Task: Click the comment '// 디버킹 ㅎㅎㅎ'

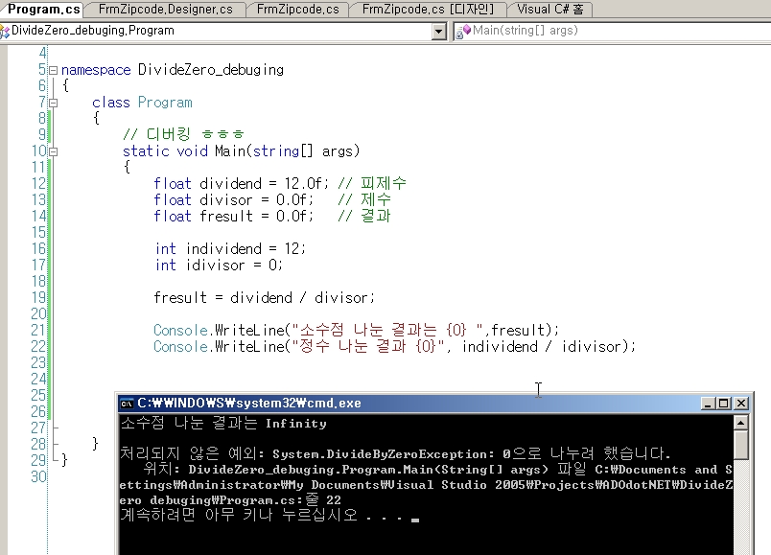Action: click(183, 134)
